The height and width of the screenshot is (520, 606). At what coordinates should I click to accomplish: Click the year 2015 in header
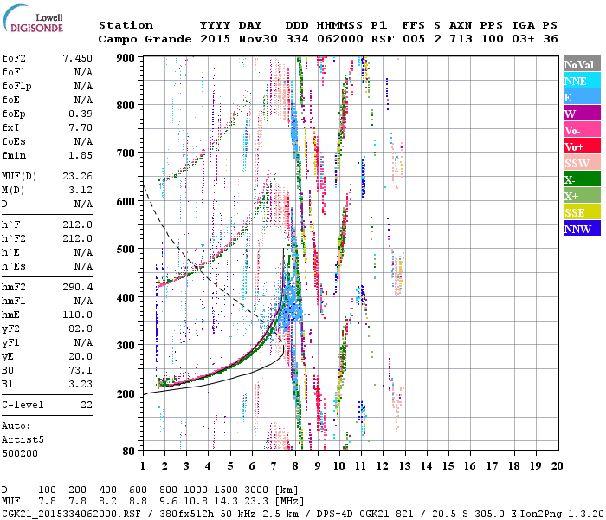pos(216,39)
